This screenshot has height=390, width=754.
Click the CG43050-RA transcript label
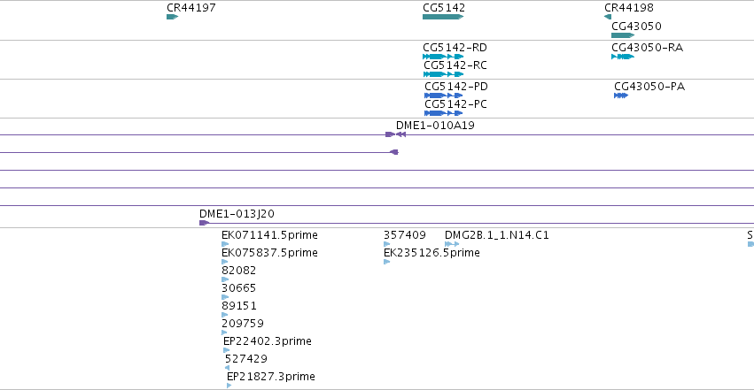(648, 48)
